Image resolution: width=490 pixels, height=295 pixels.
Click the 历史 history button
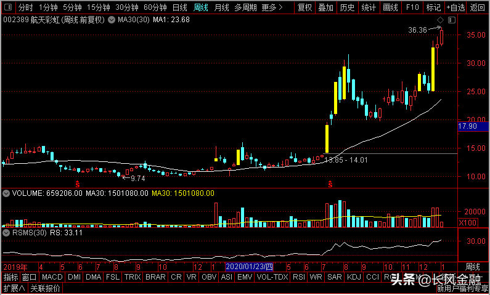[x=347, y=7]
